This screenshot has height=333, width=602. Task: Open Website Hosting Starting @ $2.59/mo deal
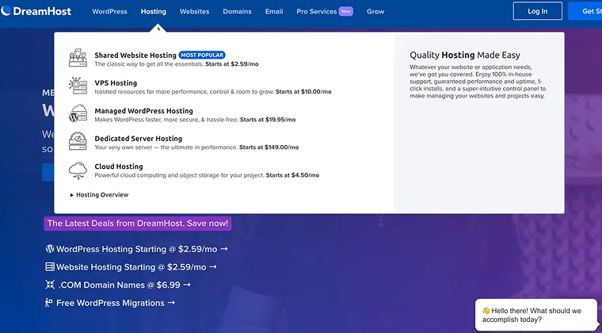pyautogui.click(x=136, y=267)
